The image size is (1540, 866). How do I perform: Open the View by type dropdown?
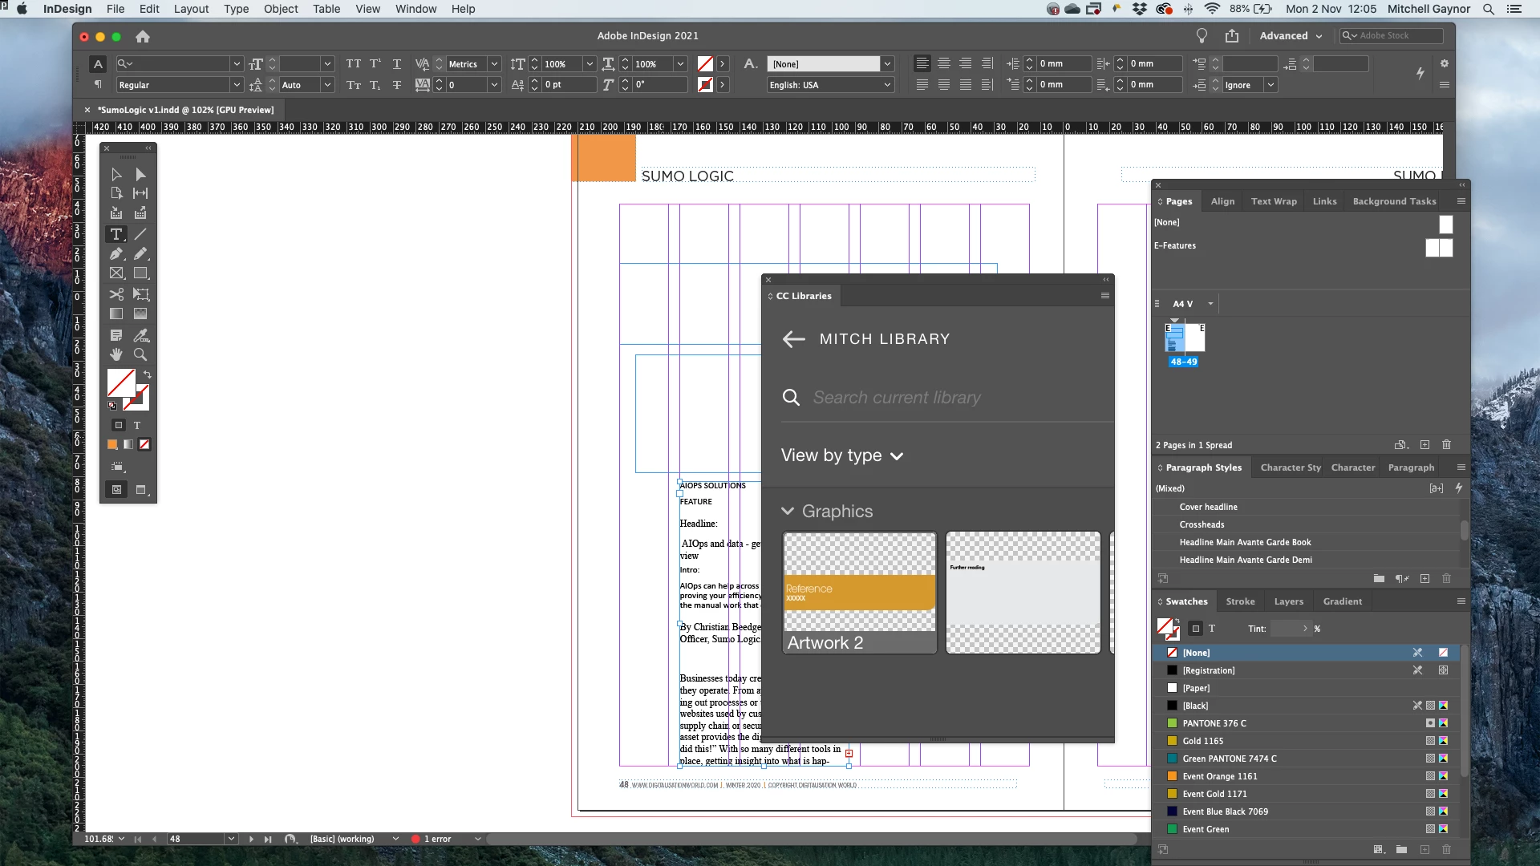841,455
